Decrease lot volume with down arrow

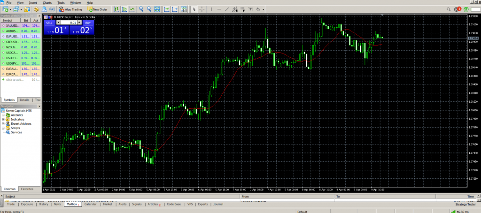tap(58, 23)
